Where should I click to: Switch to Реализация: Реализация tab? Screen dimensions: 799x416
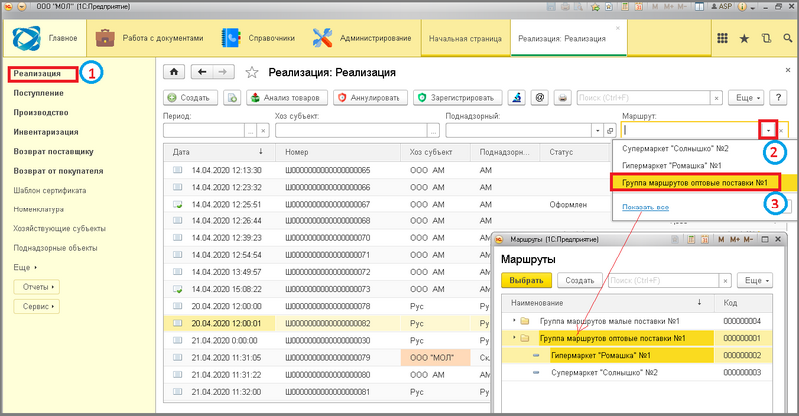point(562,39)
